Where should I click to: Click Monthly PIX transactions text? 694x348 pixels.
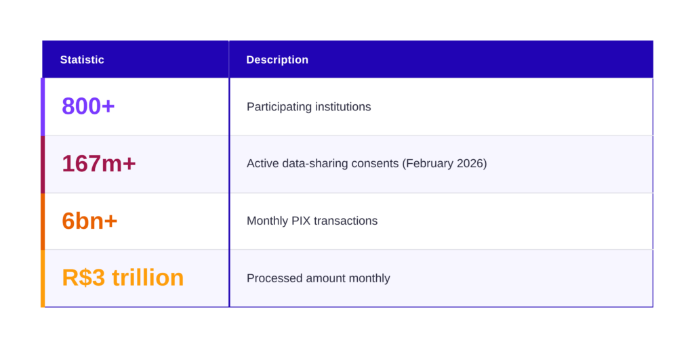(312, 221)
